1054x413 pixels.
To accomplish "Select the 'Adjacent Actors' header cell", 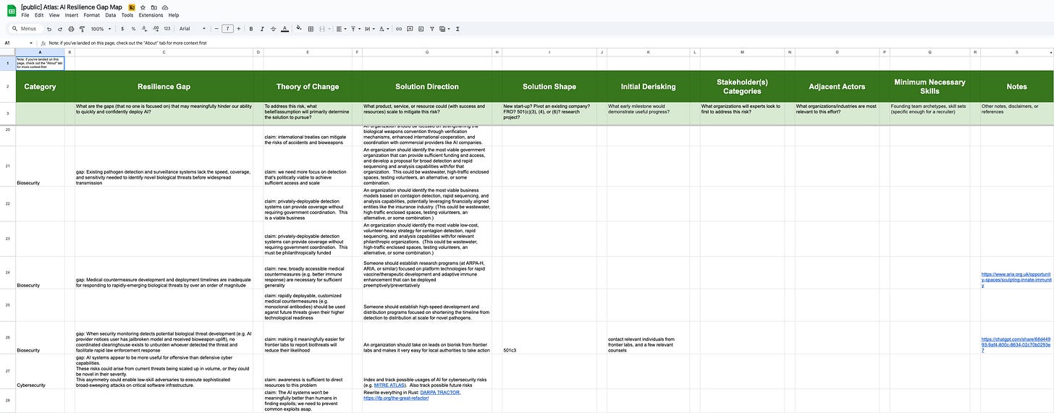I will point(837,86).
